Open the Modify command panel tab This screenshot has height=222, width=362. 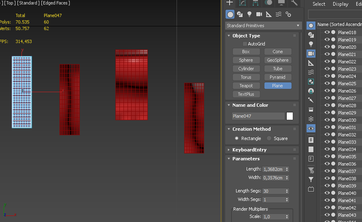tap(243, 3)
